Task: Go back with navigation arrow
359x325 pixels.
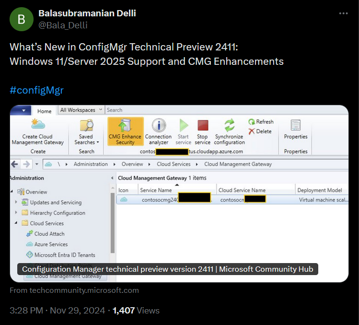Action: [15, 164]
